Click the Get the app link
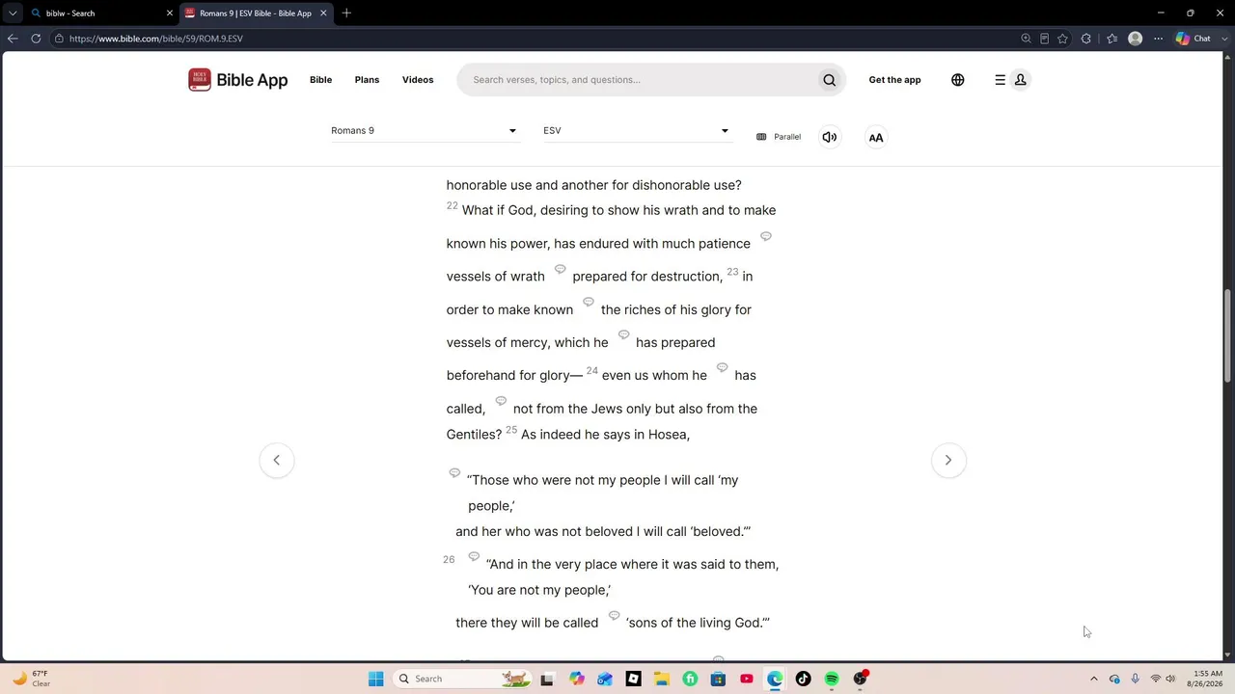1235x694 pixels. [x=894, y=80]
